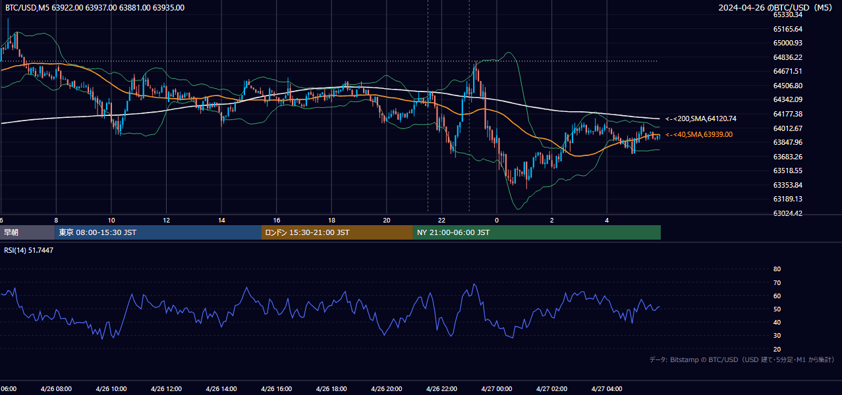Image resolution: width=842 pixels, height=395 pixels.
Task: Click the RSI(14) 51.7447 indicator label
Action: 29,250
